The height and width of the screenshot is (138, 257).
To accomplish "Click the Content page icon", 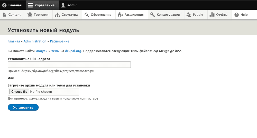I will pyautogui.click(x=4, y=15).
